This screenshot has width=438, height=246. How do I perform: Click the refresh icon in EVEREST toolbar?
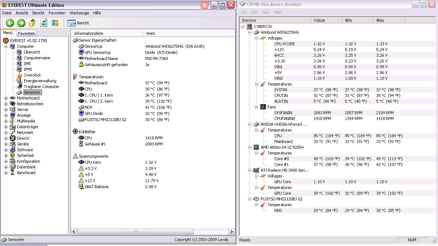[x=44, y=23]
